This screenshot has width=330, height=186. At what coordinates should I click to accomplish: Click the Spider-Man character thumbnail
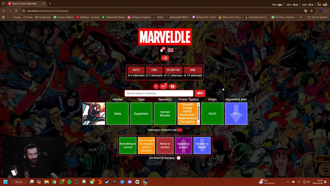tap(94, 114)
